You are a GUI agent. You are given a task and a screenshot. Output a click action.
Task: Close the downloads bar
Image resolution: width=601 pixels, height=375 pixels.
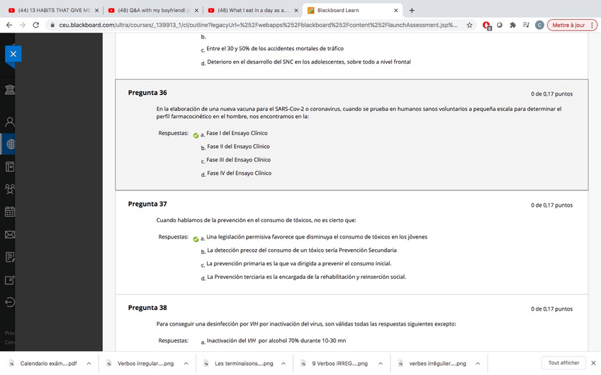(593, 363)
